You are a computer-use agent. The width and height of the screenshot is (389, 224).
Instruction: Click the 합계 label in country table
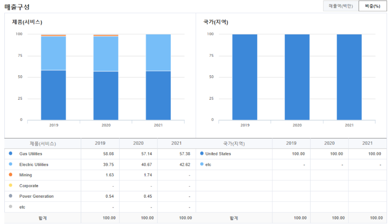coord(234,218)
